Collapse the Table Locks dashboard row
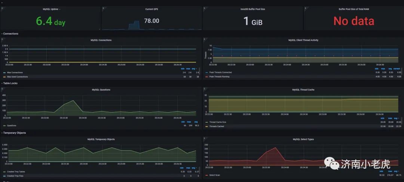The width and height of the screenshot is (404, 182). [x=9, y=83]
